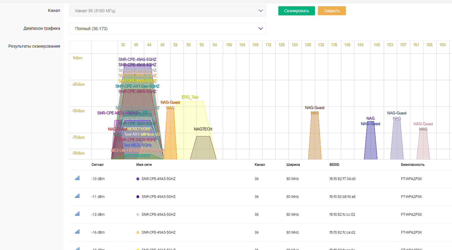The height and width of the screenshot is (250, 452).
Task: Click signal bars icon for -13 dBm row
Action: [x=77, y=214]
